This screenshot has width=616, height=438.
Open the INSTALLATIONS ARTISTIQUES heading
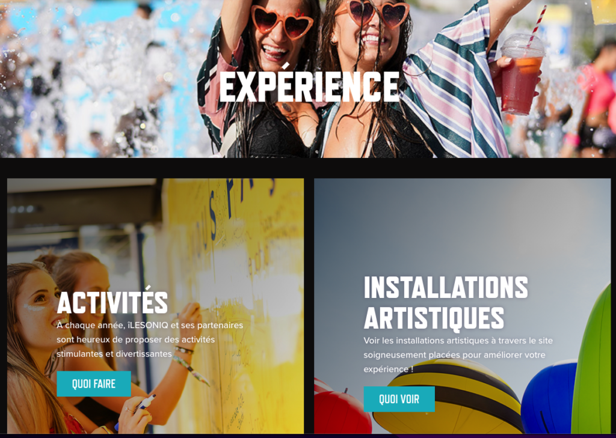pyautogui.click(x=446, y=302)
